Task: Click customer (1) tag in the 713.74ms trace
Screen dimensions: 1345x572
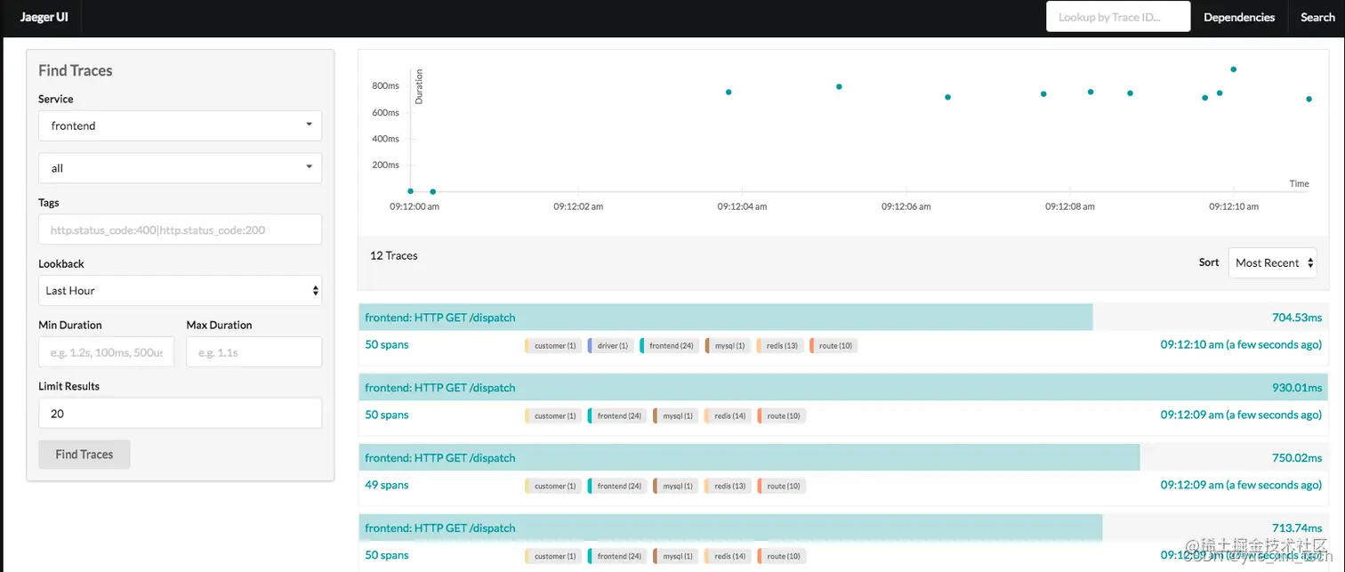Action: [552, 556]
